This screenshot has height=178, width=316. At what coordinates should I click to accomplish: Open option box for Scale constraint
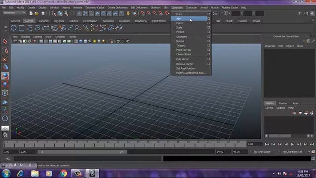click(x=208, y=28)
